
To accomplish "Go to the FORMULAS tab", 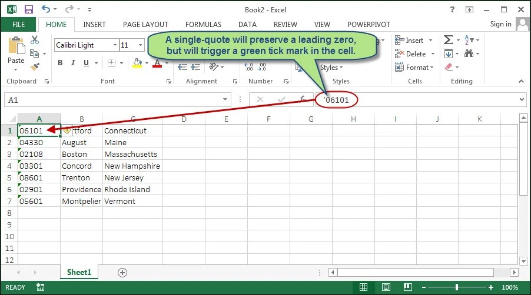I will [x=203, y=24].
